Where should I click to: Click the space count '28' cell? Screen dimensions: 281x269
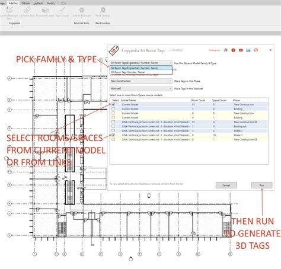click(x=215, y=135)
